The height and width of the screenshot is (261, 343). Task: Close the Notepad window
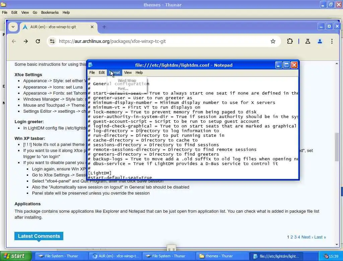click(294, 65)
